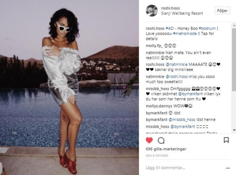The width and height of the screenshot is (236, 175).
Task: Click the comments scrollbar up arrow
Action: click(234, 26)
